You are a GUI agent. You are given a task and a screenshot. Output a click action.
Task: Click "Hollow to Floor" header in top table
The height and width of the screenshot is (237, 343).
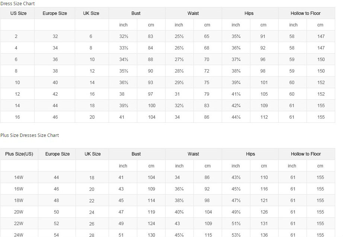tap(305, 13)
